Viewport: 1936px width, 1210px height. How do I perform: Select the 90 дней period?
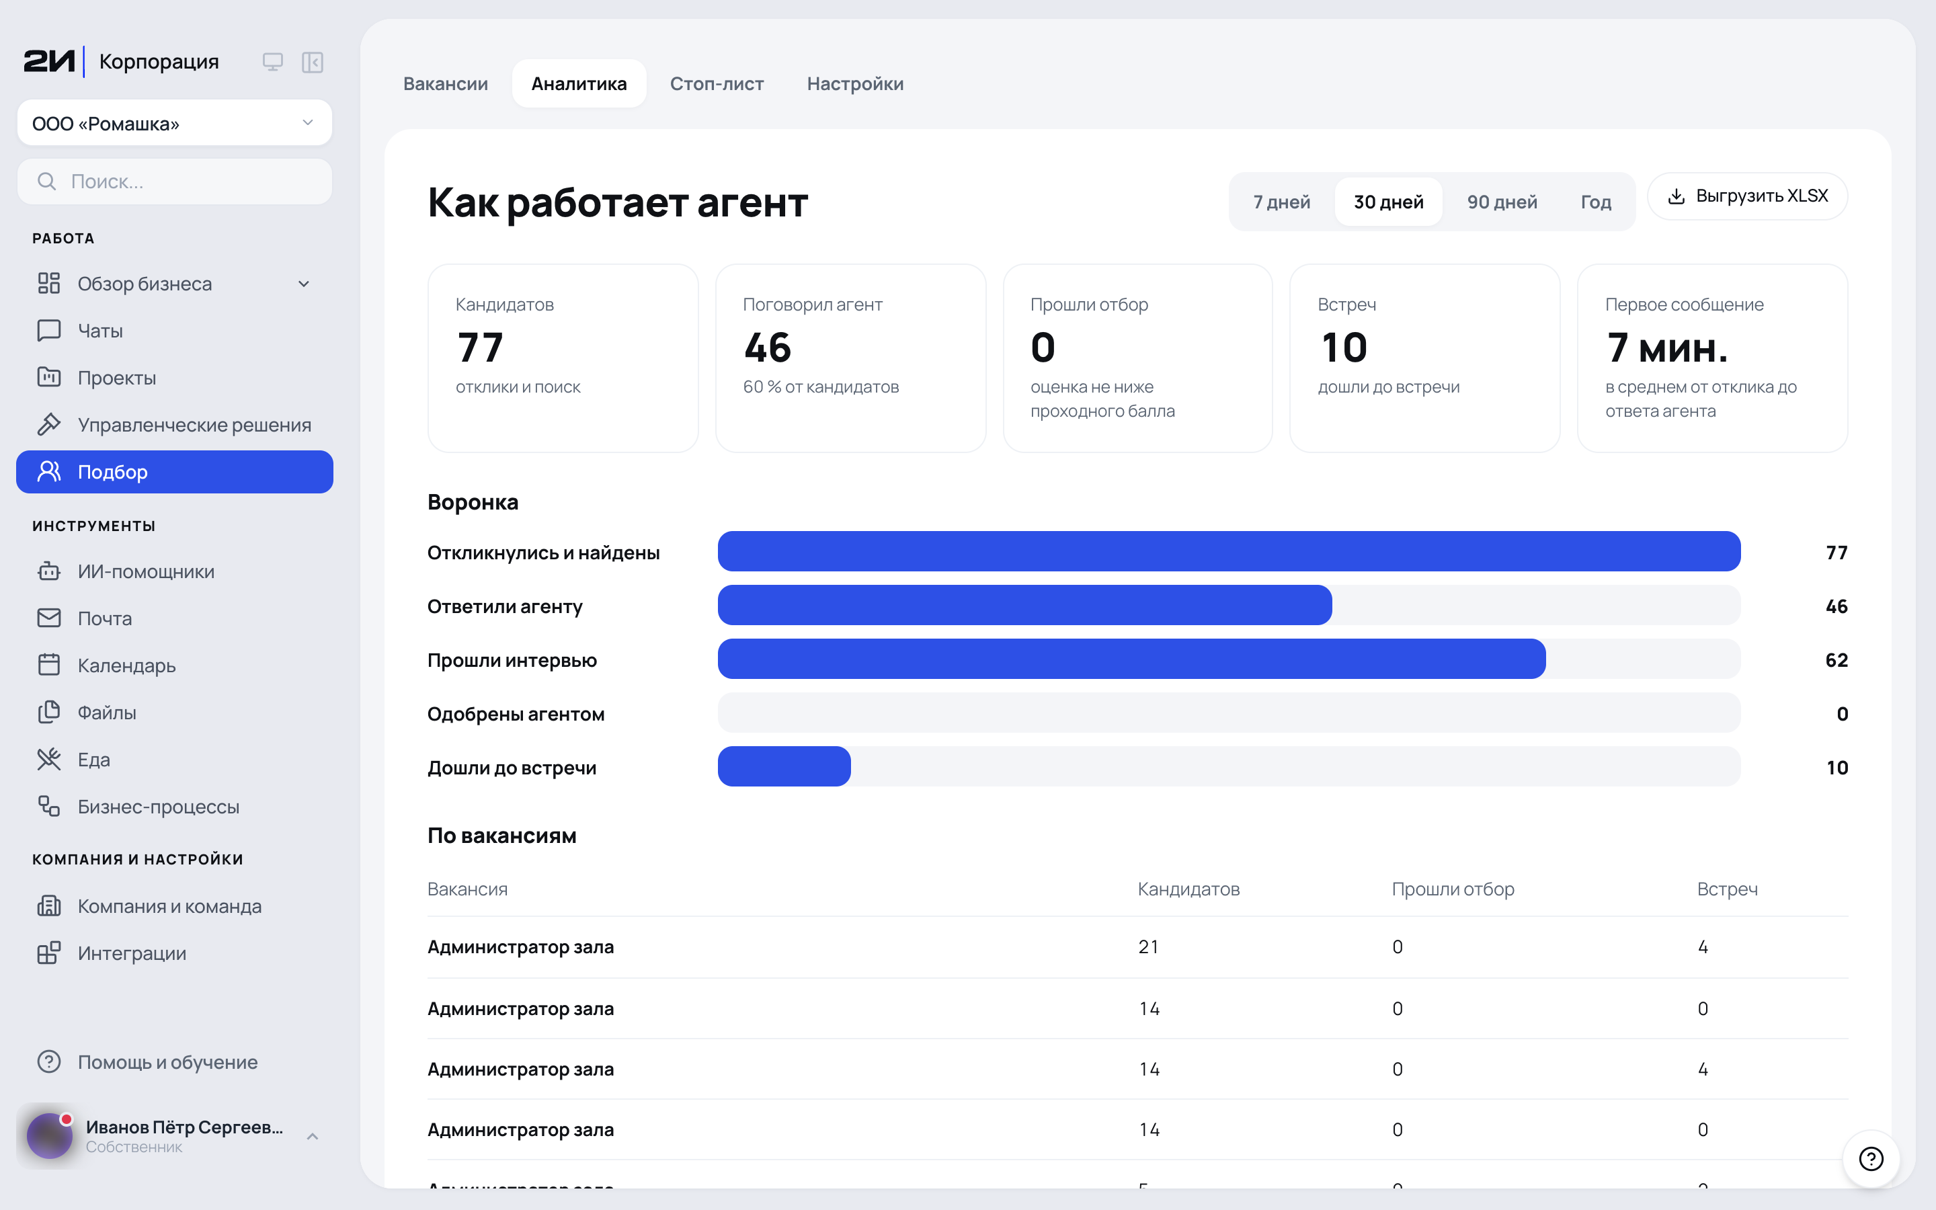click(x=1502, y=202)
